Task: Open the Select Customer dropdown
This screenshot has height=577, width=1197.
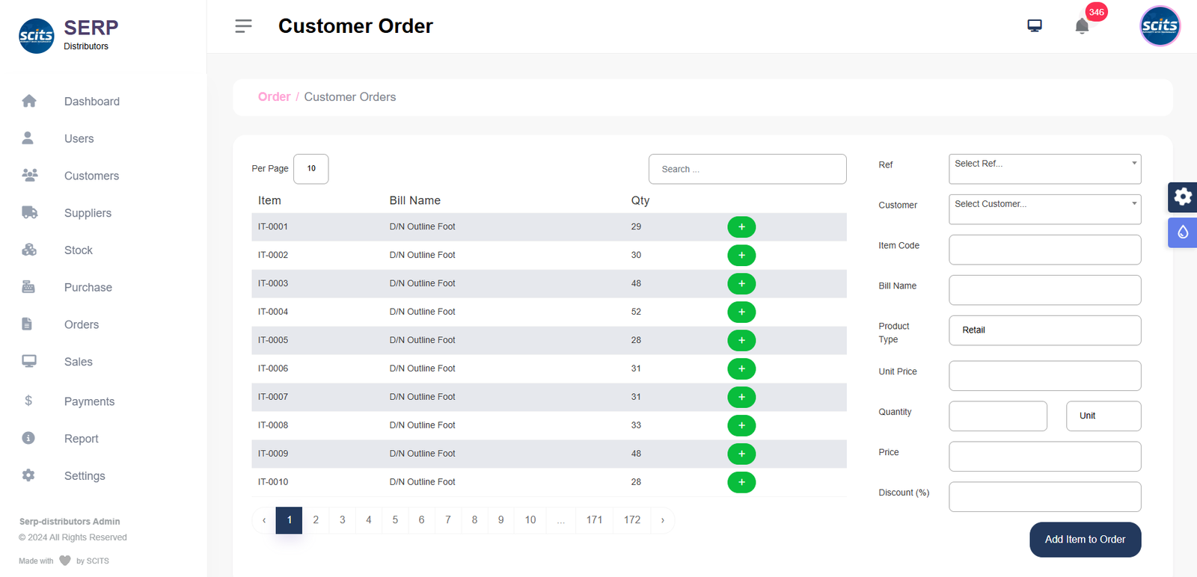Action: coord(1044,209)
